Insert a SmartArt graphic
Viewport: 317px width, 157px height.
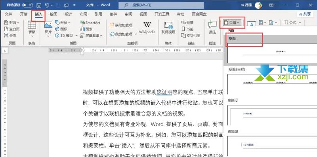click(90, 23)
